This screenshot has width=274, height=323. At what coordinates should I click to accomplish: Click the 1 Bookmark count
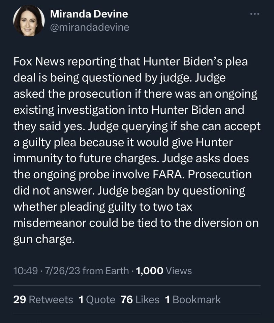(x=193, y=299)
